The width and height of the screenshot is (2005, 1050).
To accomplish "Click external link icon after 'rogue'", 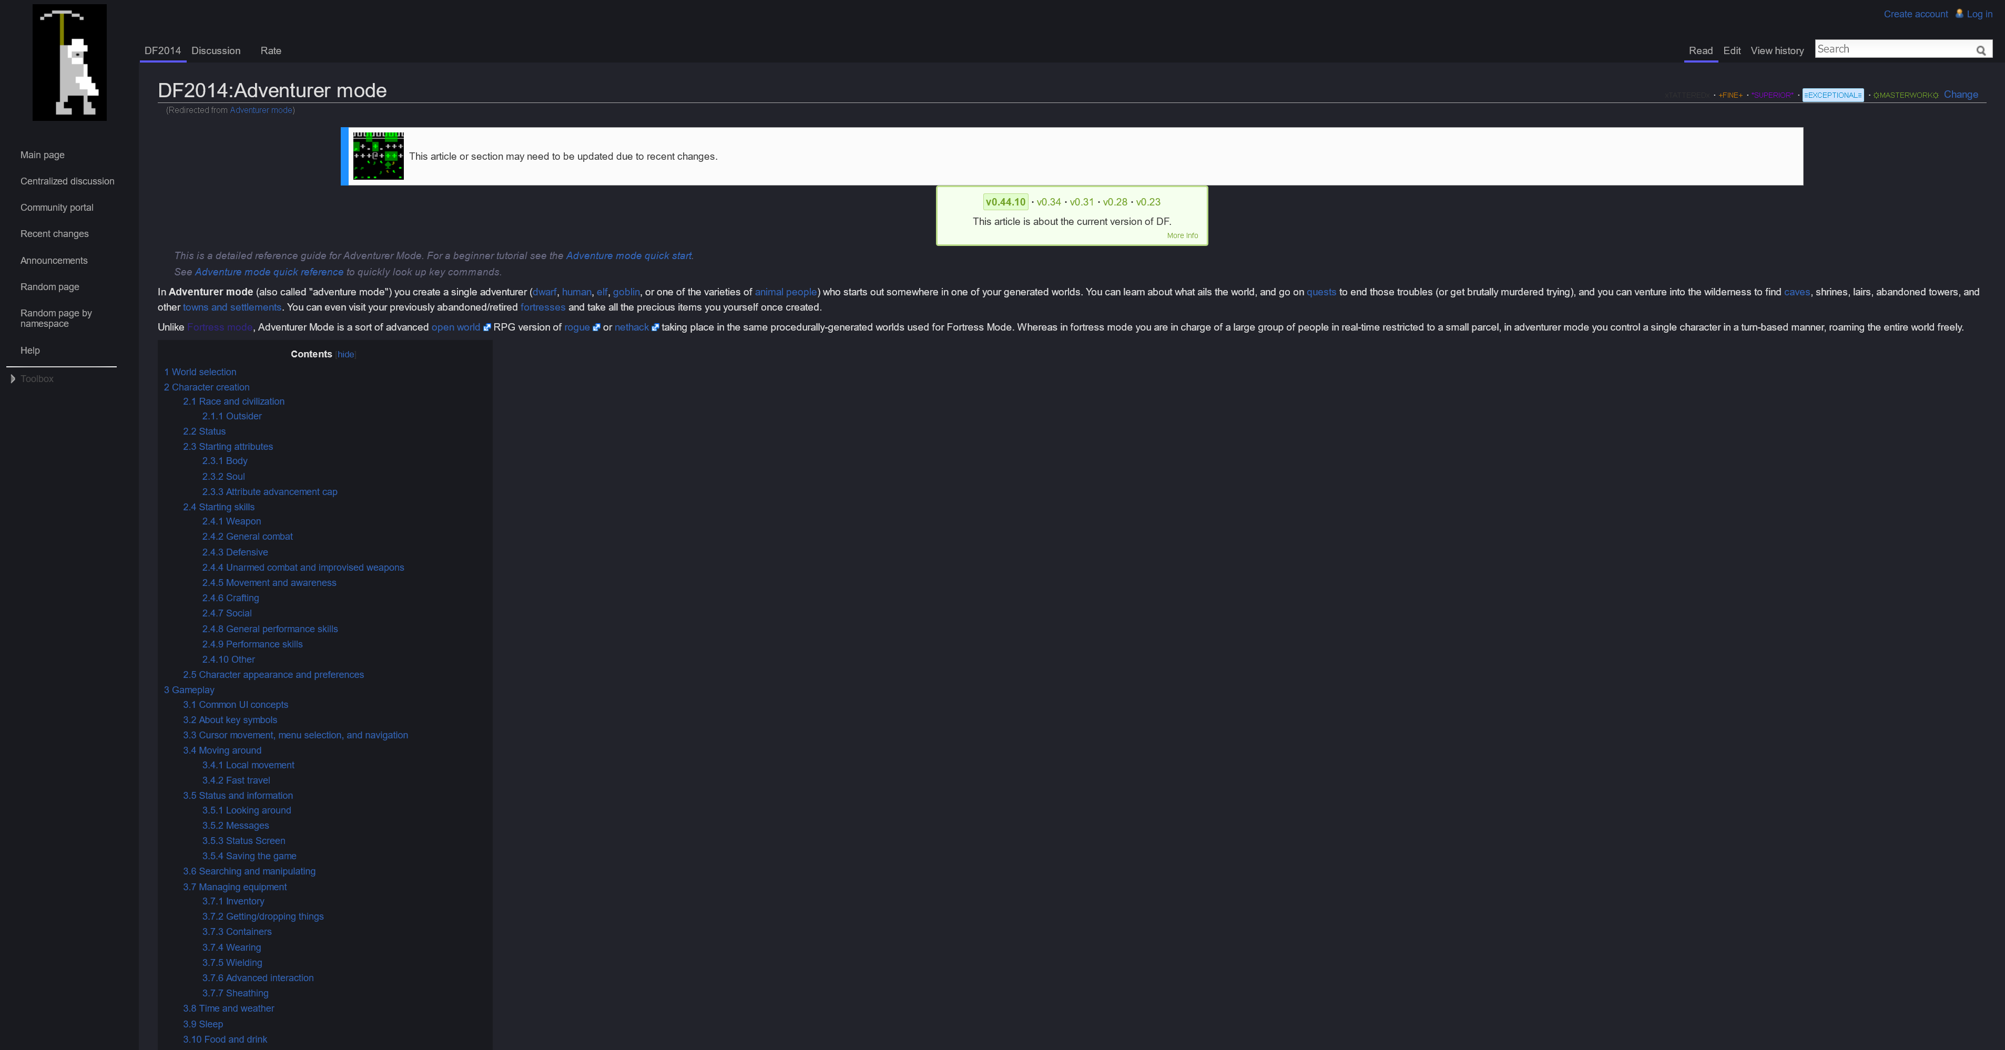I will (x=596, y=327).
